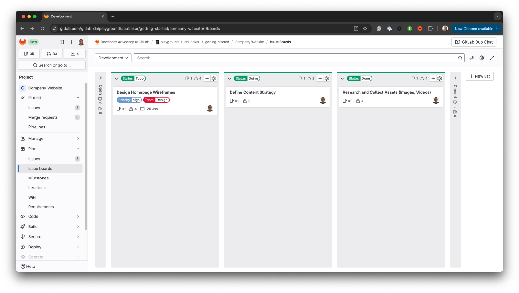The image size is (519, 293).
Task: Click add new card icon in Todo column
Action: tap(207, 78)
